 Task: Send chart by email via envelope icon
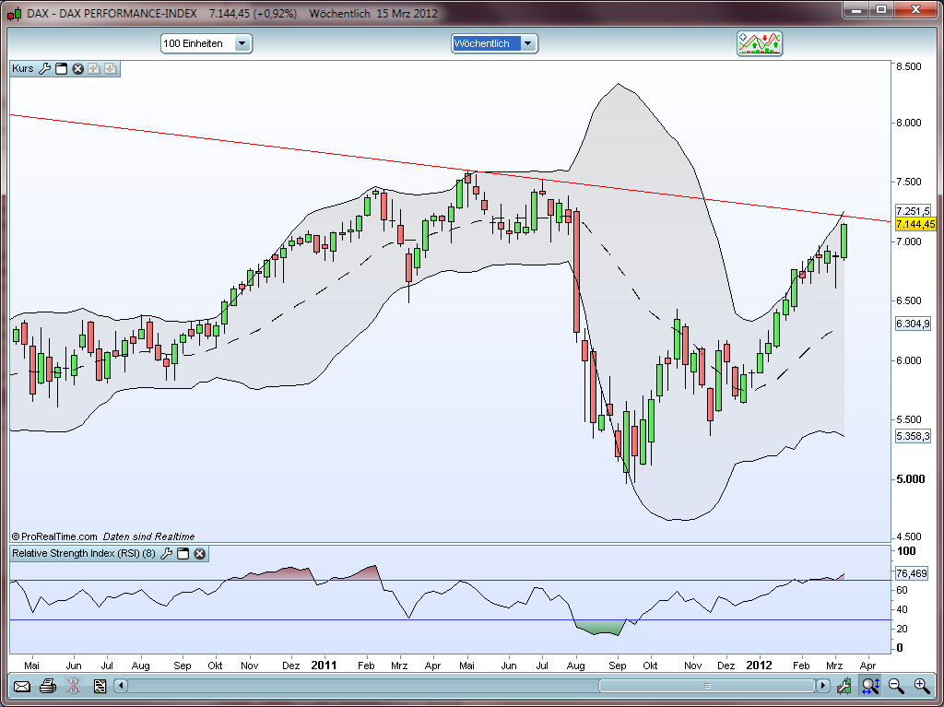21,686
